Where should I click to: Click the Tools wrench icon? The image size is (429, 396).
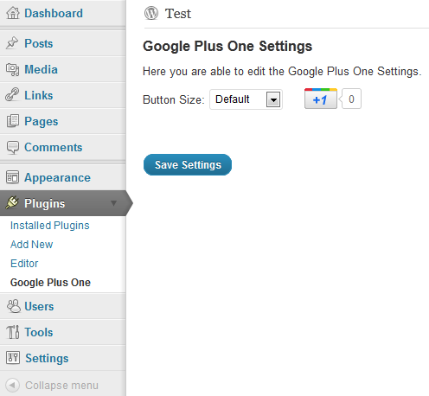coord(13,332)
